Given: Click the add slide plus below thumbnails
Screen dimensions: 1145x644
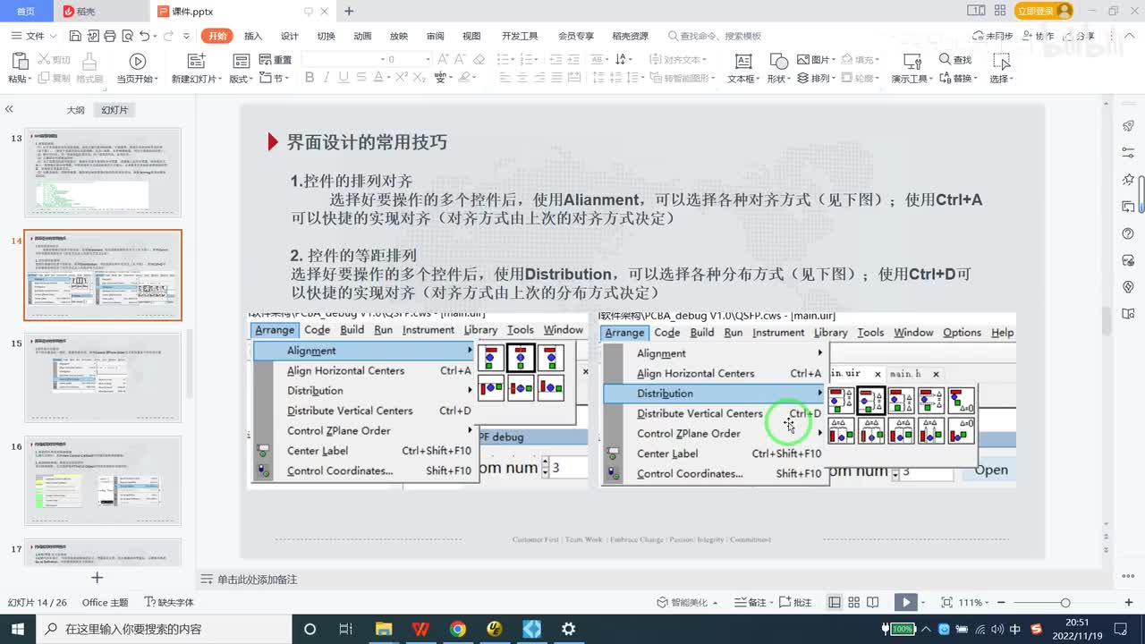Looking at the screenshot, I should (x=98, y=578).
